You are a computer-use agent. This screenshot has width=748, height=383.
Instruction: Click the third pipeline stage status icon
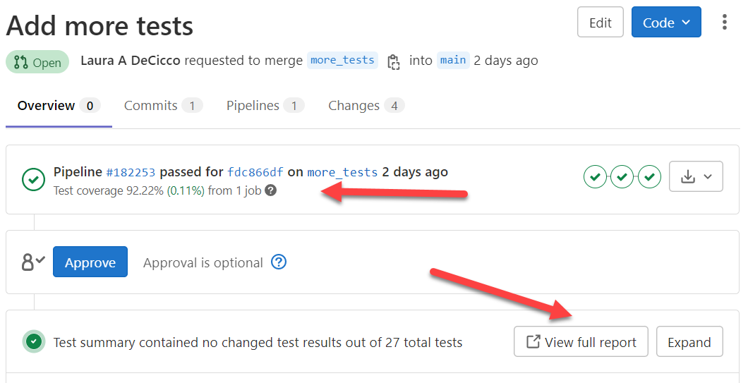click(649, 176)
